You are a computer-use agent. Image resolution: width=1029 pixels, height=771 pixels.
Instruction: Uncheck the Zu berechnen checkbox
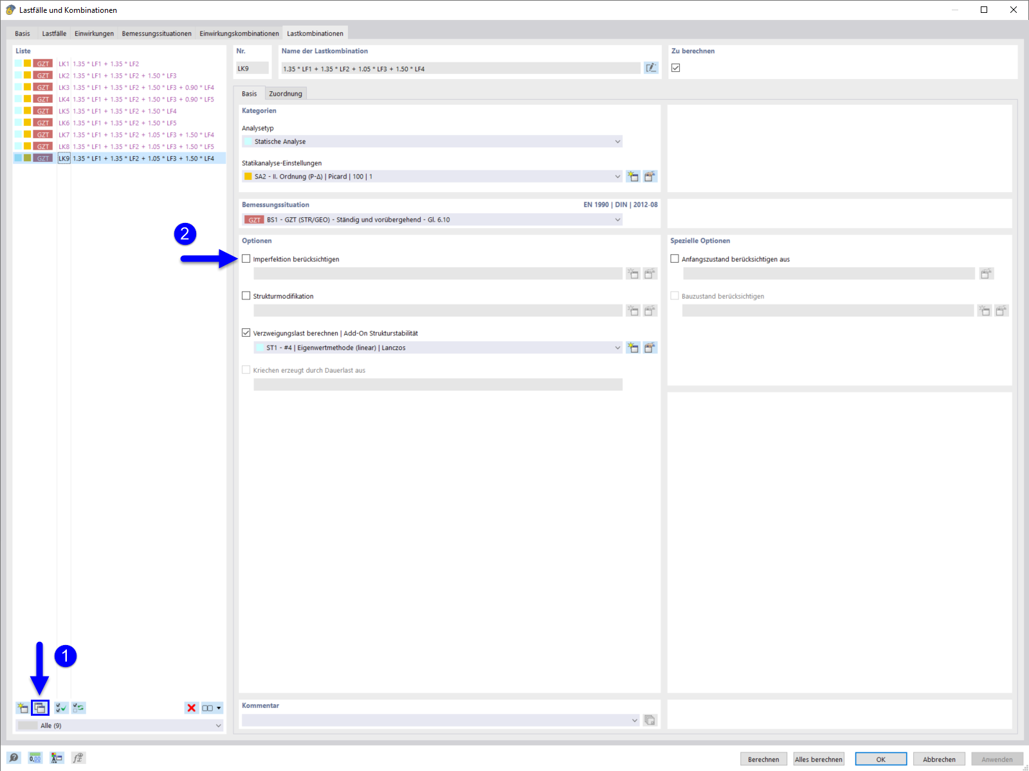click(x=675, y=67)
